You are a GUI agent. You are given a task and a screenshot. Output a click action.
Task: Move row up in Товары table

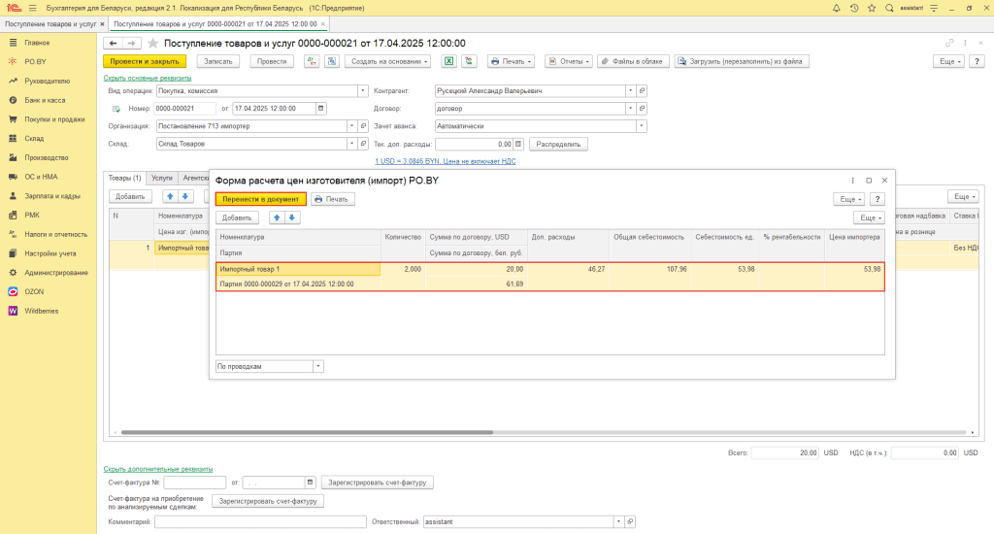pos(170,196)
